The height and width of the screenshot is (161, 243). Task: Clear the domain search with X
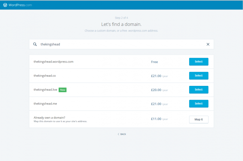click(x=208, y=44)
